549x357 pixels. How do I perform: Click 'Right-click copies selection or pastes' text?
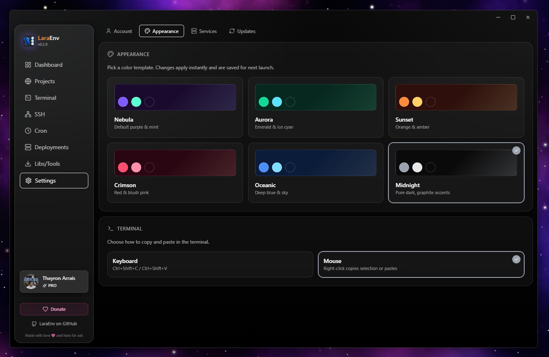(x=360, y=268)
